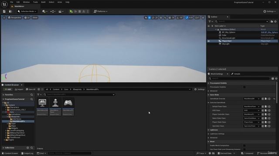This screenshot has height=156, width=279.
Task: Toggle PlayerStart visibility eye
Action: 209,41
